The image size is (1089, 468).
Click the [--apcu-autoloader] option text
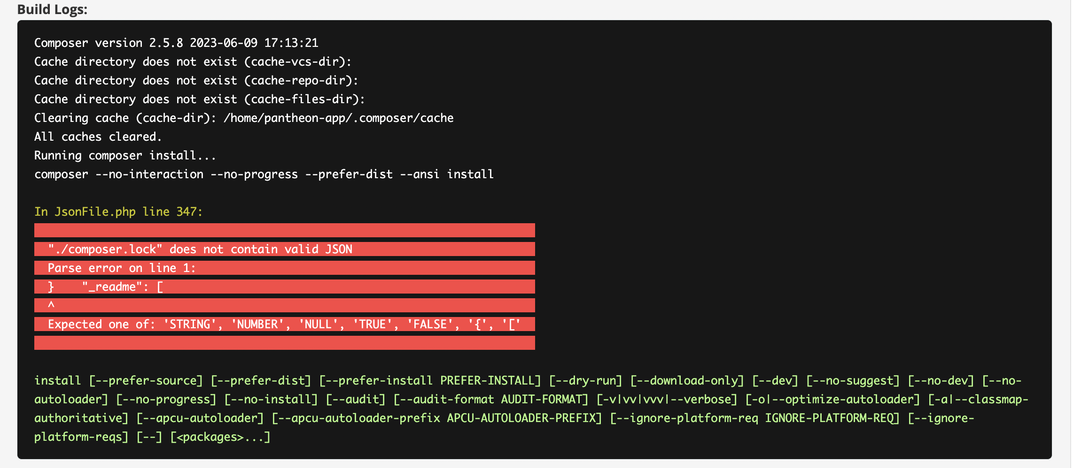200,418
